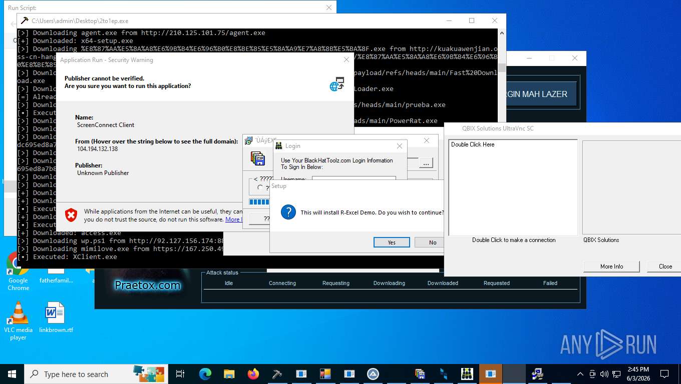Open the Windows Start menu
This screenshot has width=681, height=384.
click(12, 373)
